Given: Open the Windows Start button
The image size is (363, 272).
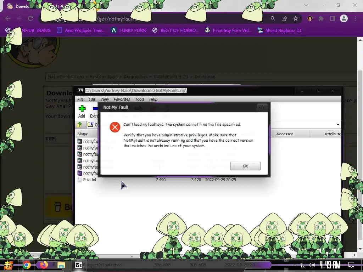Looking at the screenshot, I should [9, 265].
